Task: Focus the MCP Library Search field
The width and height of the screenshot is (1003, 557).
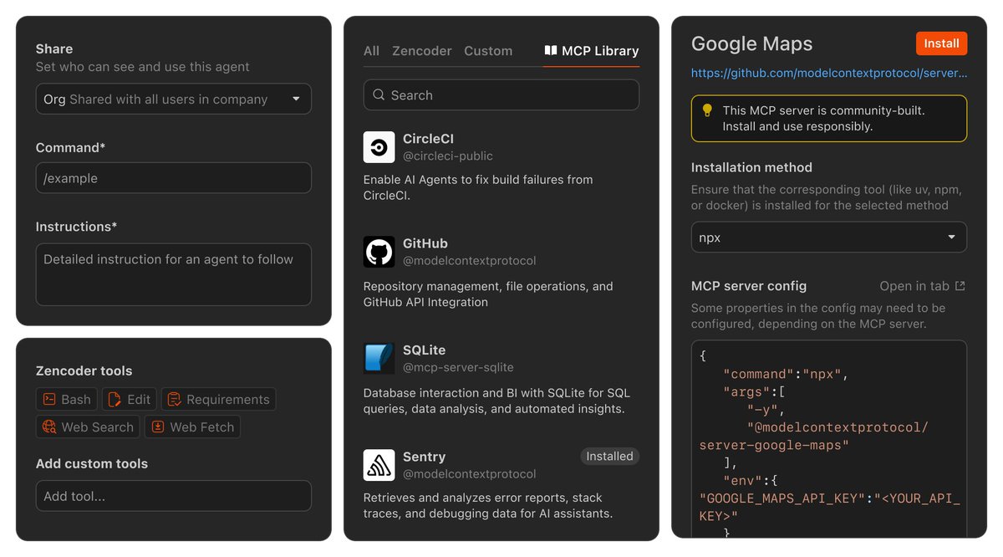Action: pyautogui.click(x=501, y=95)
